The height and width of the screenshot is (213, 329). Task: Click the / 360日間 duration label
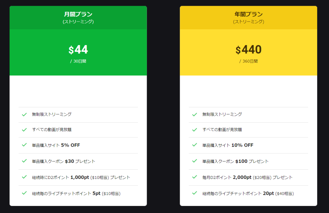click(x=248, y=61)
